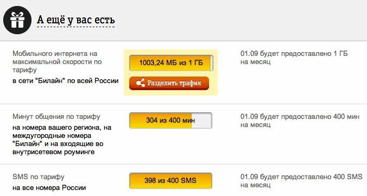Click the share icon on Разделить трафик

[x=141, y=83]
